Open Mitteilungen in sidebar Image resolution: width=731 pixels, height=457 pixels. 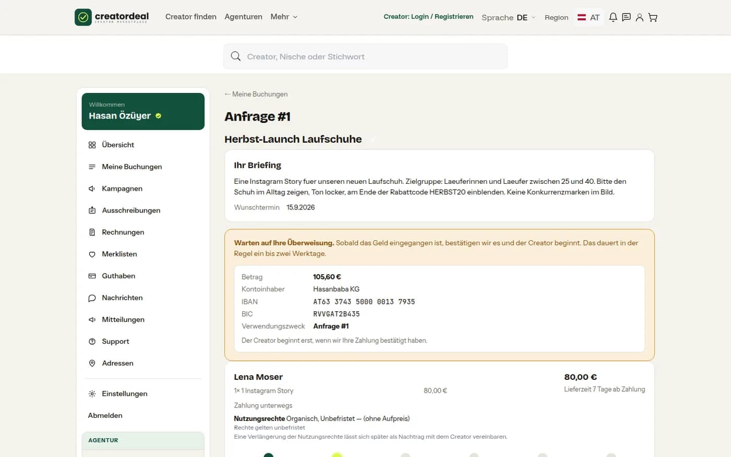[x=143, y=320]
